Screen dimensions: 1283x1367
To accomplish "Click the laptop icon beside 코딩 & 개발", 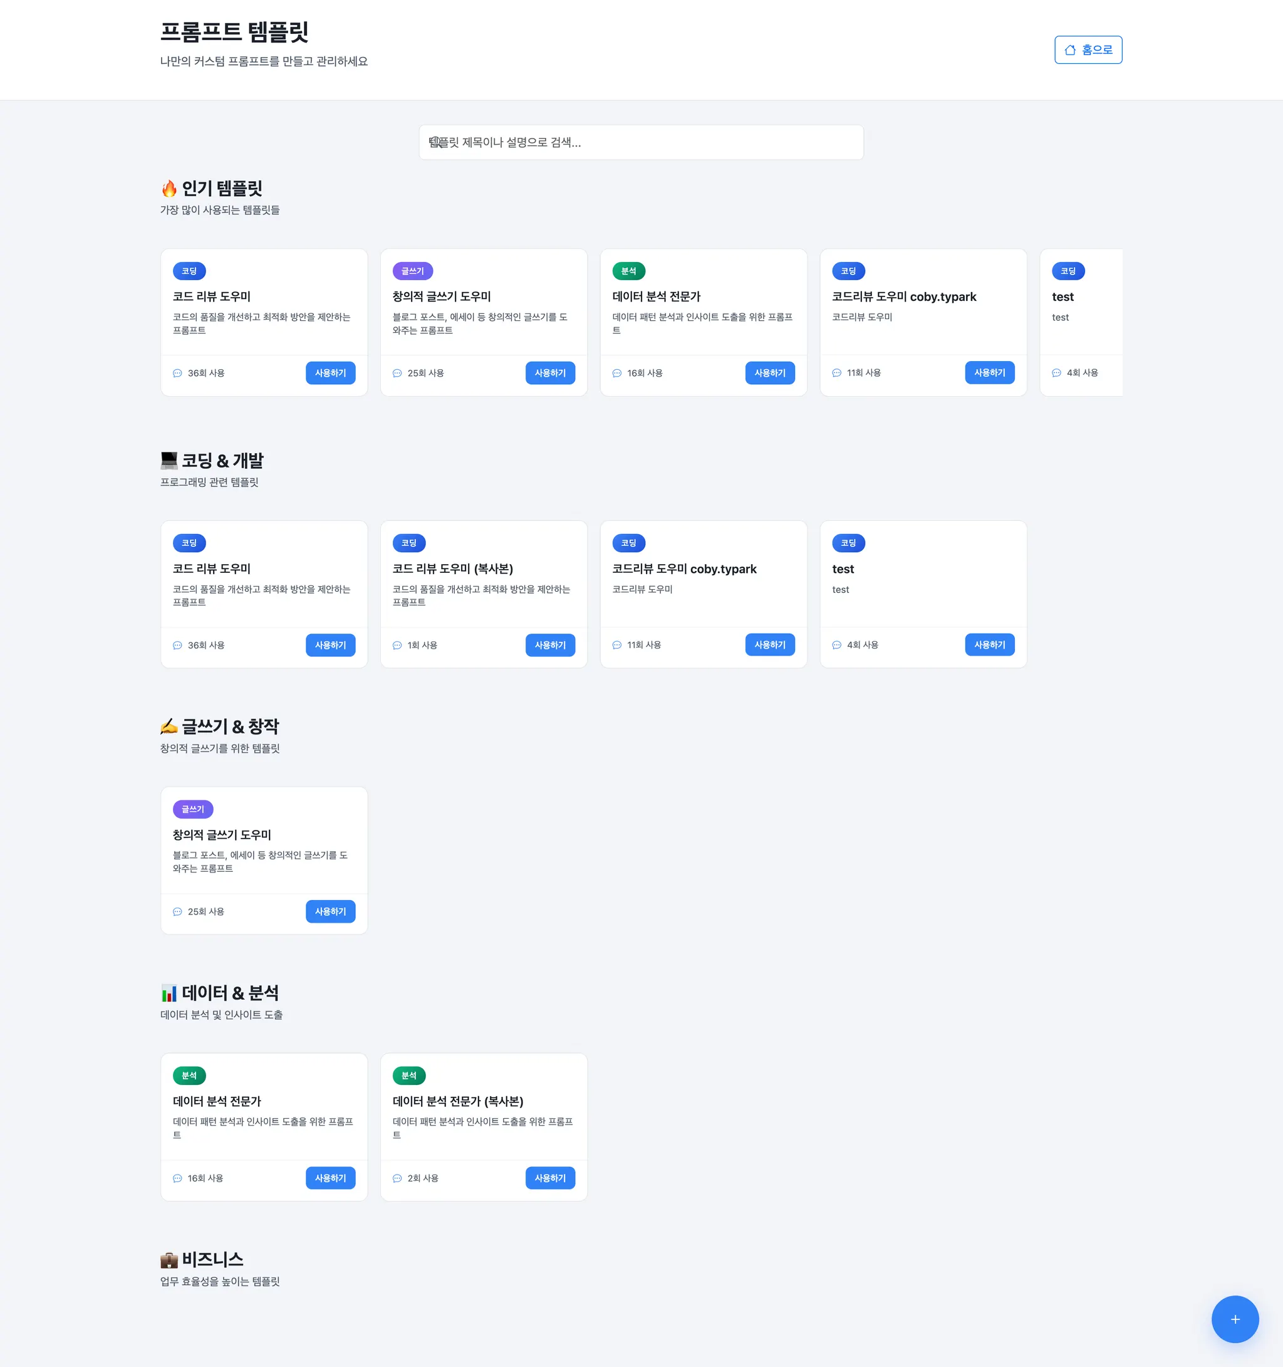I will [x=169, y=460].
